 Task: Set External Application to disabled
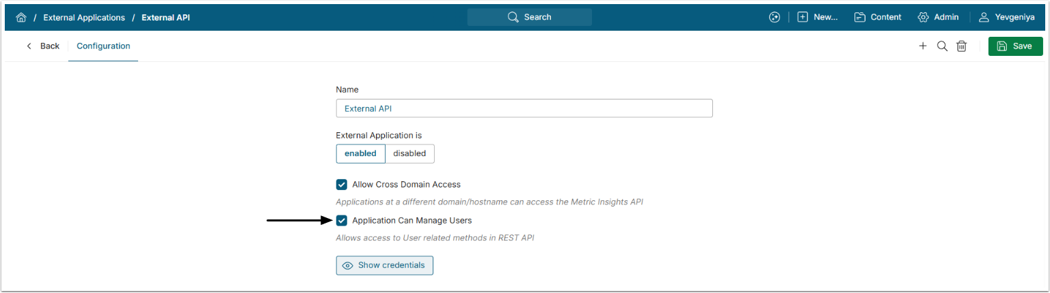coord(409,154)
